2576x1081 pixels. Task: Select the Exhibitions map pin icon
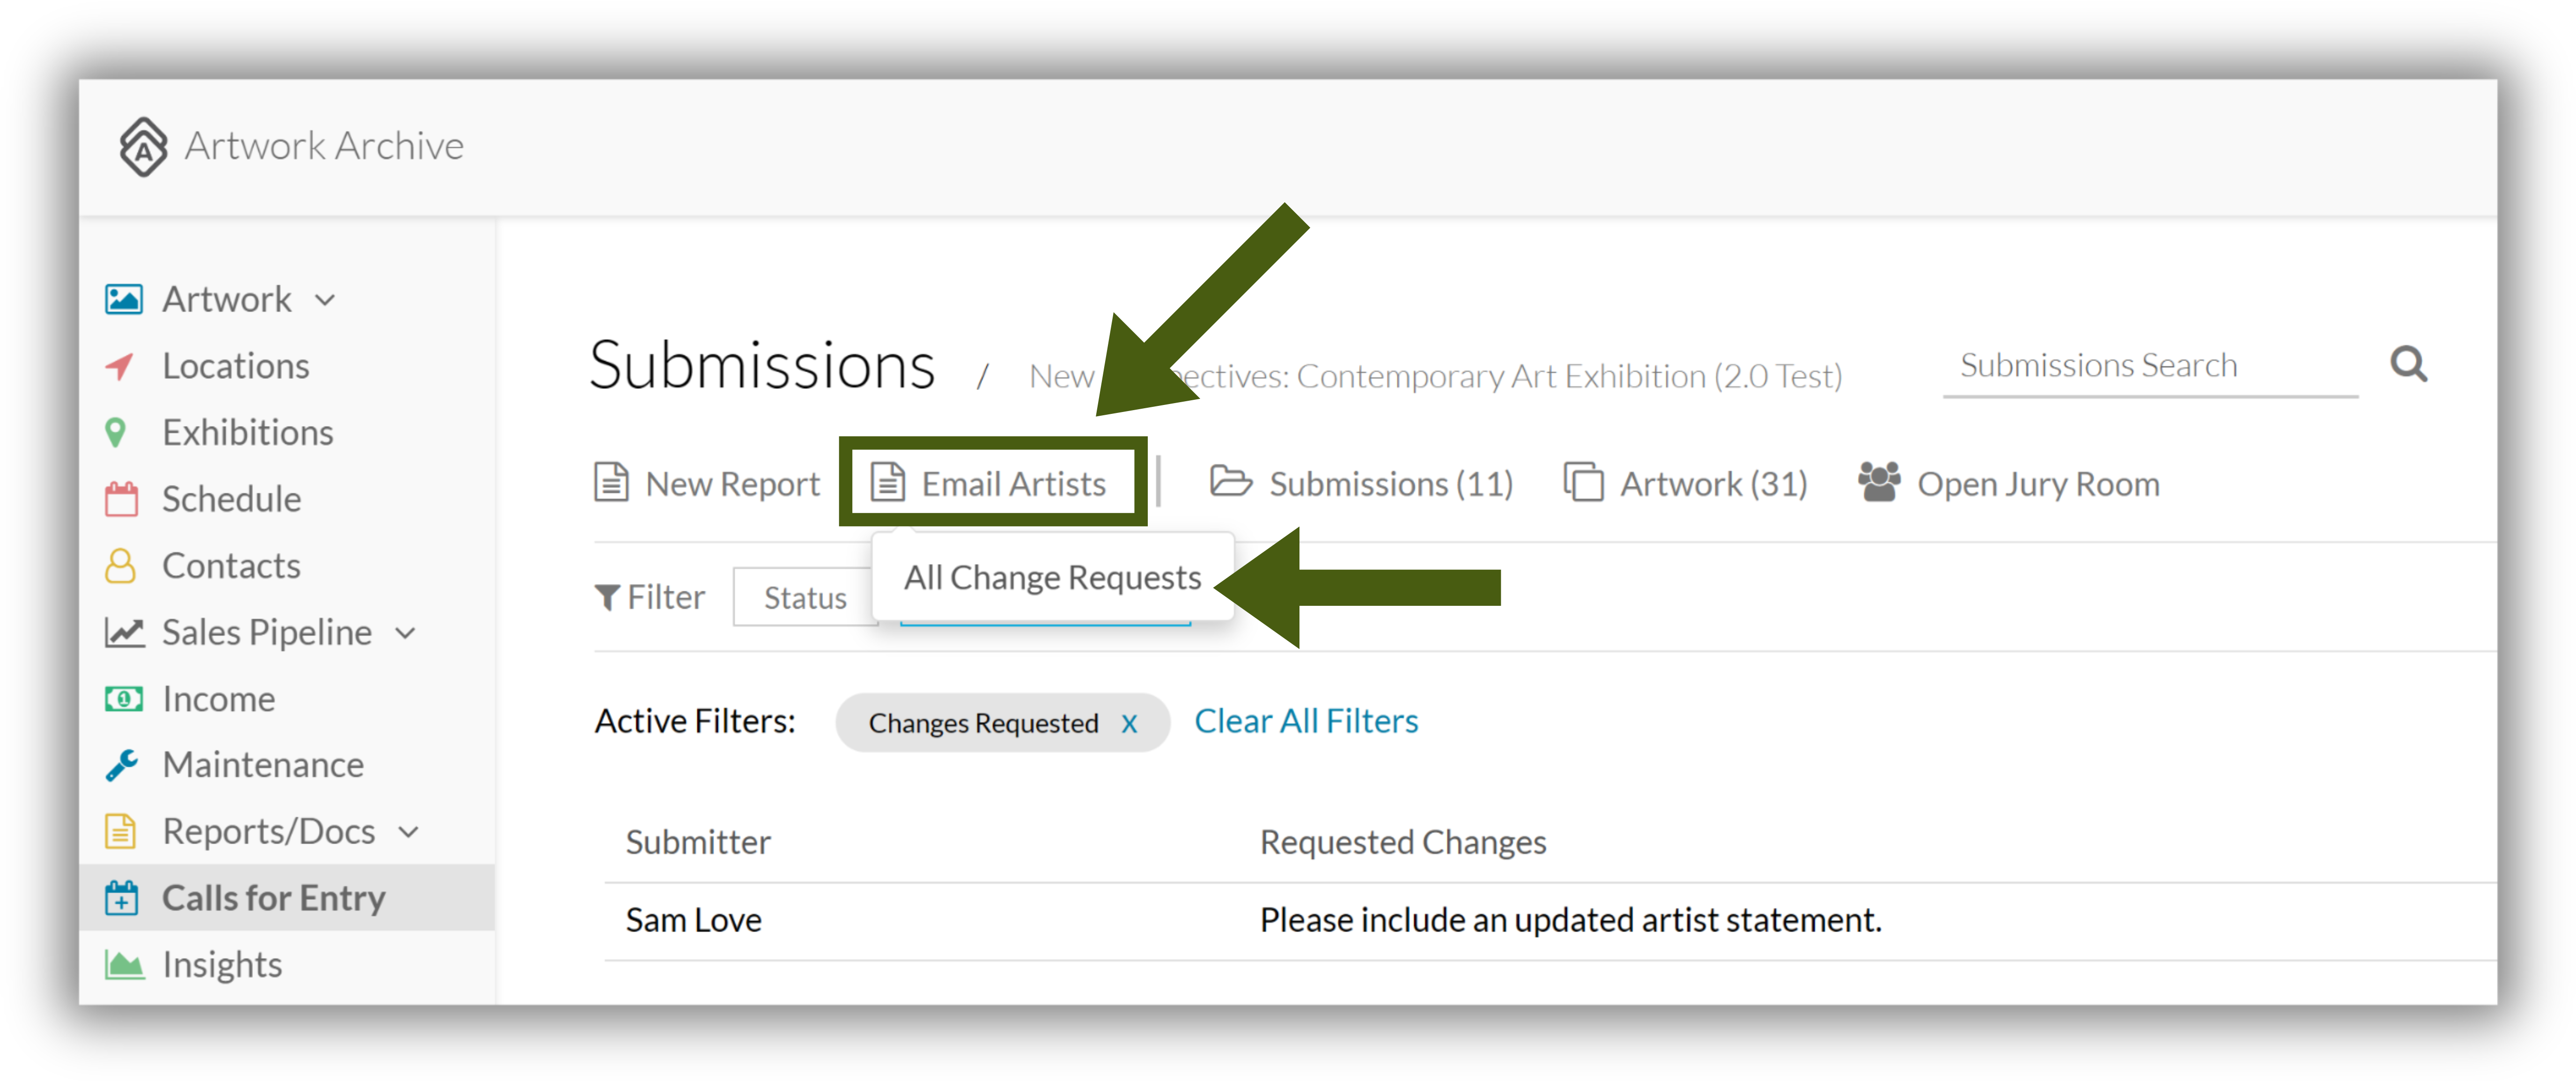click(x=116, y=432)
